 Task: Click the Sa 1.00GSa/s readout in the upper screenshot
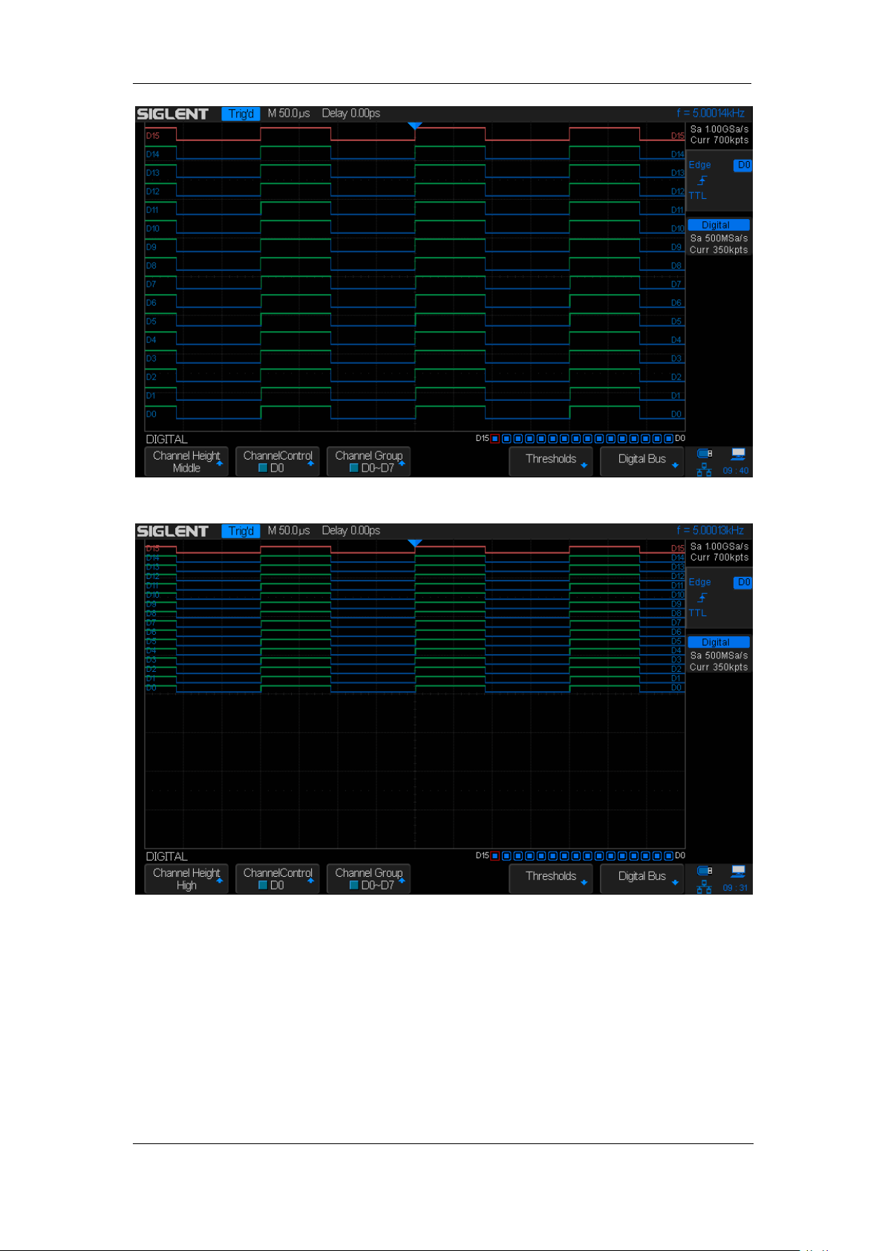click(719, 129)
